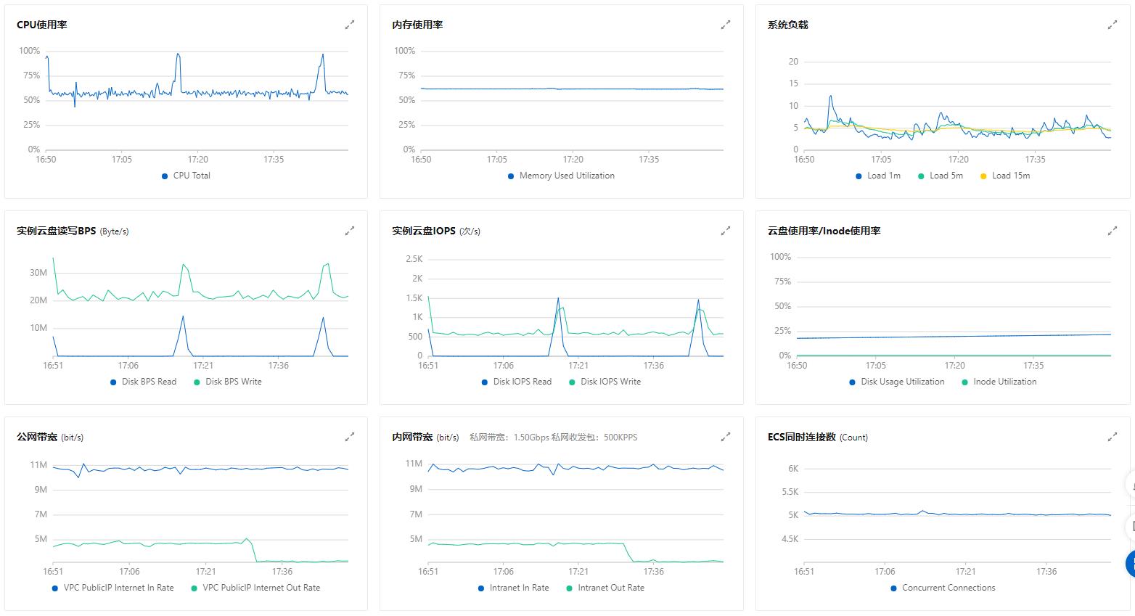Toggle the Load 15m legend entry
Screen dimensions: 1135x616
(1010, 176)
